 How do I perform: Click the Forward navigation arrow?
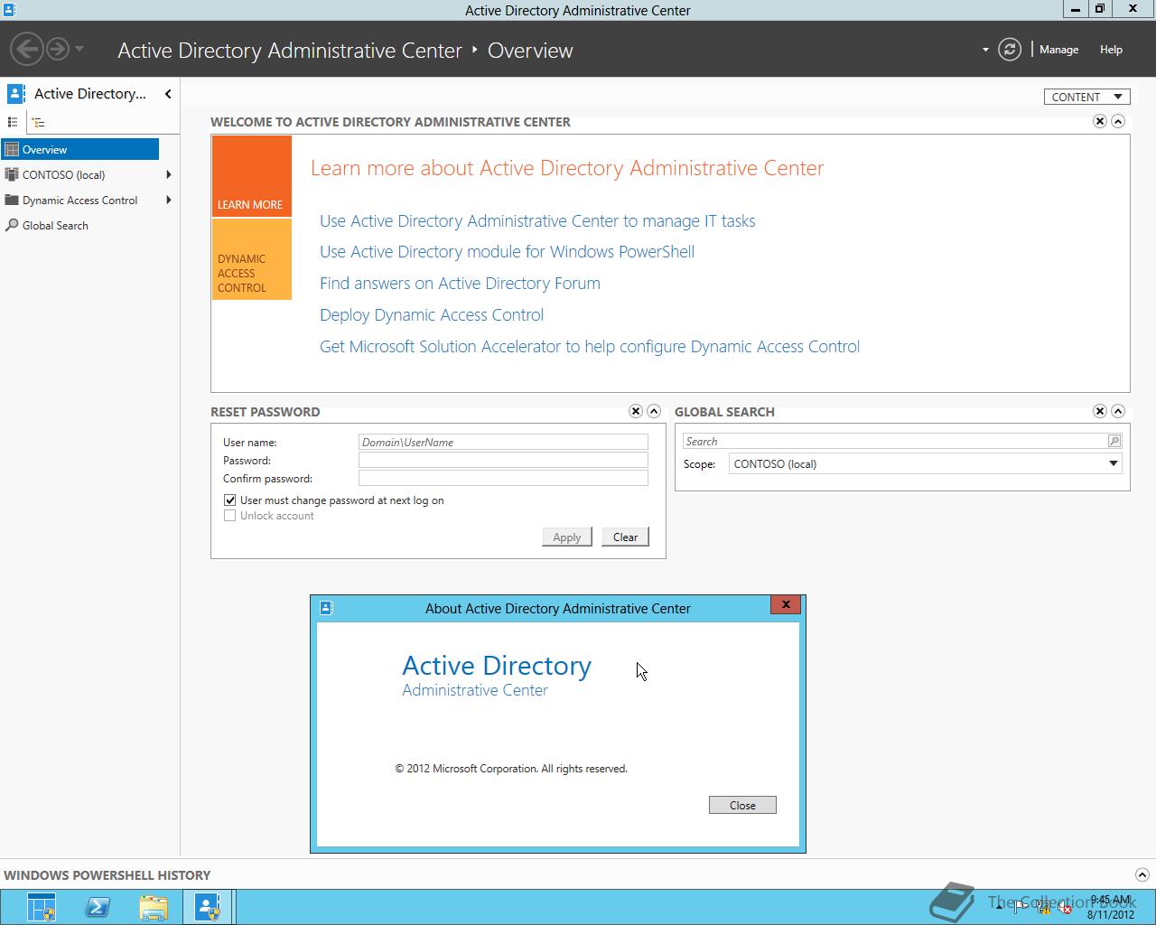pyautogui.click(x=58, y=49)
